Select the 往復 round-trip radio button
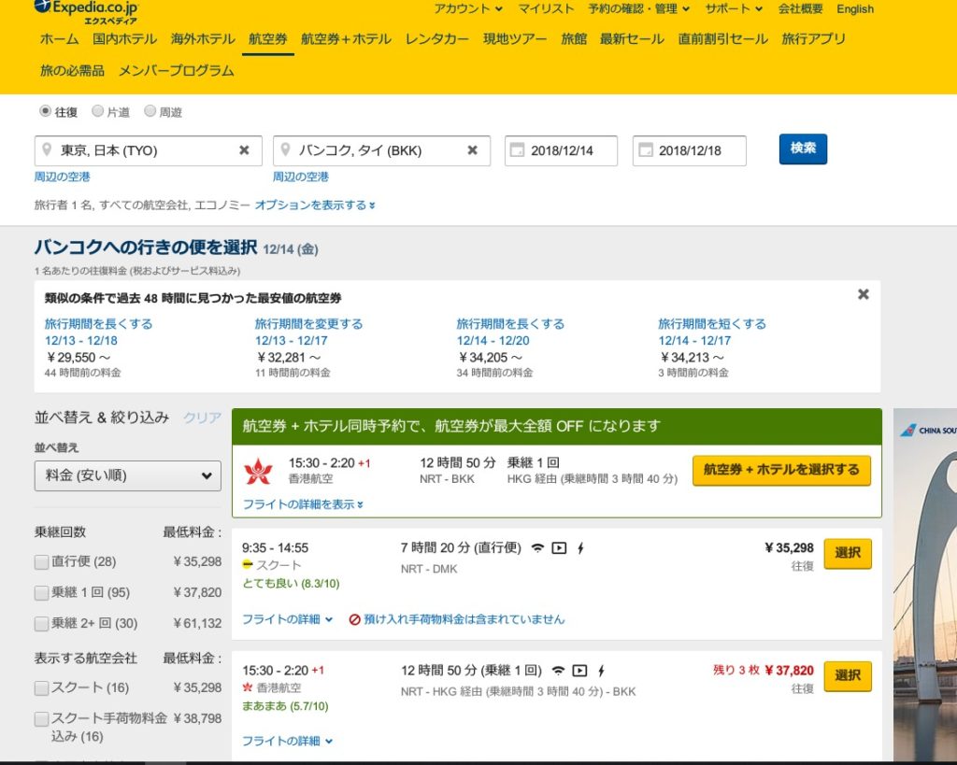This screenshot has width=957, height=765. 45,111
